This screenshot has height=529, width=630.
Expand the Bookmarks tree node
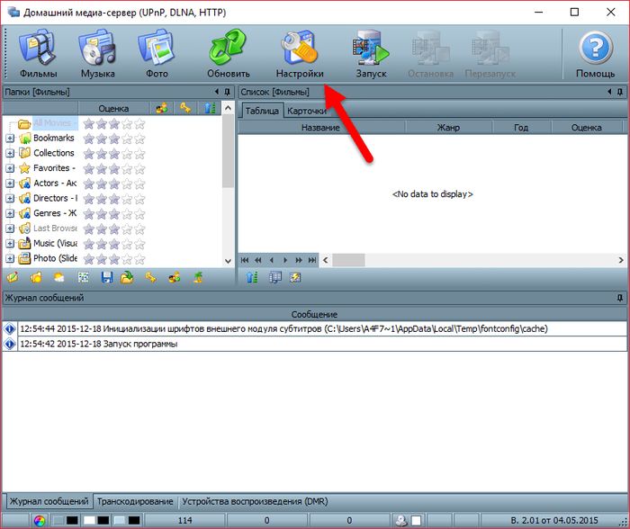(10, 139)
